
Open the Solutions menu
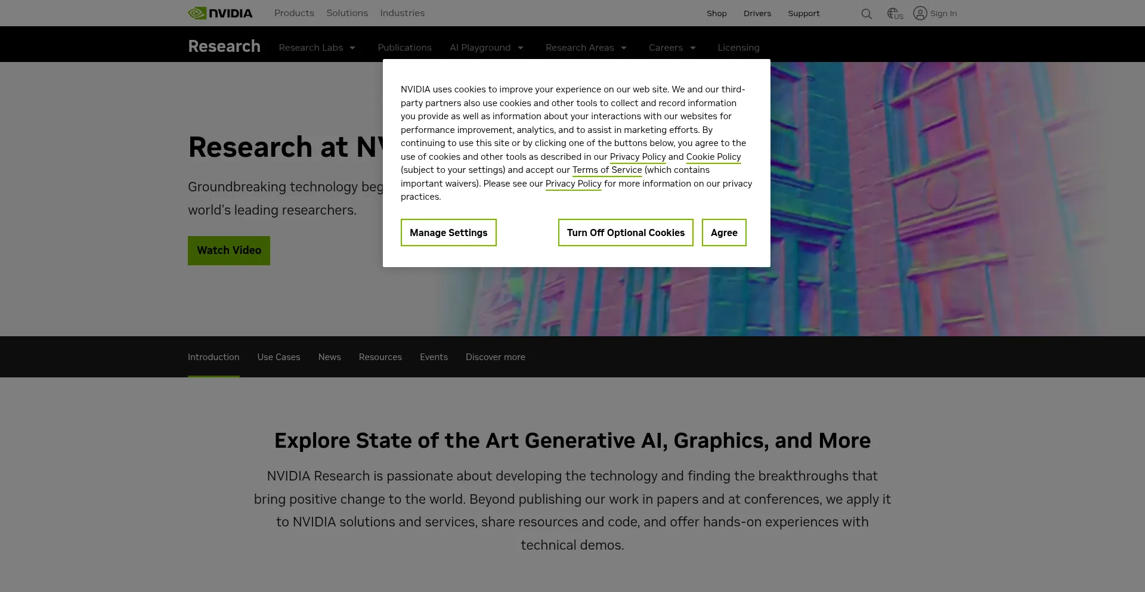point(347,13)
